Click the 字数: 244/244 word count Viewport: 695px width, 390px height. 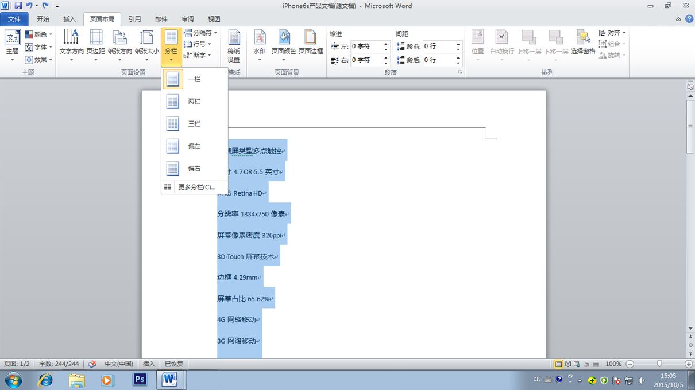click(x=59, y=364)
